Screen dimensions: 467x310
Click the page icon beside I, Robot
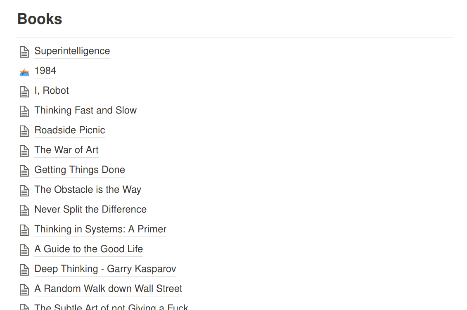coord(24,91)
